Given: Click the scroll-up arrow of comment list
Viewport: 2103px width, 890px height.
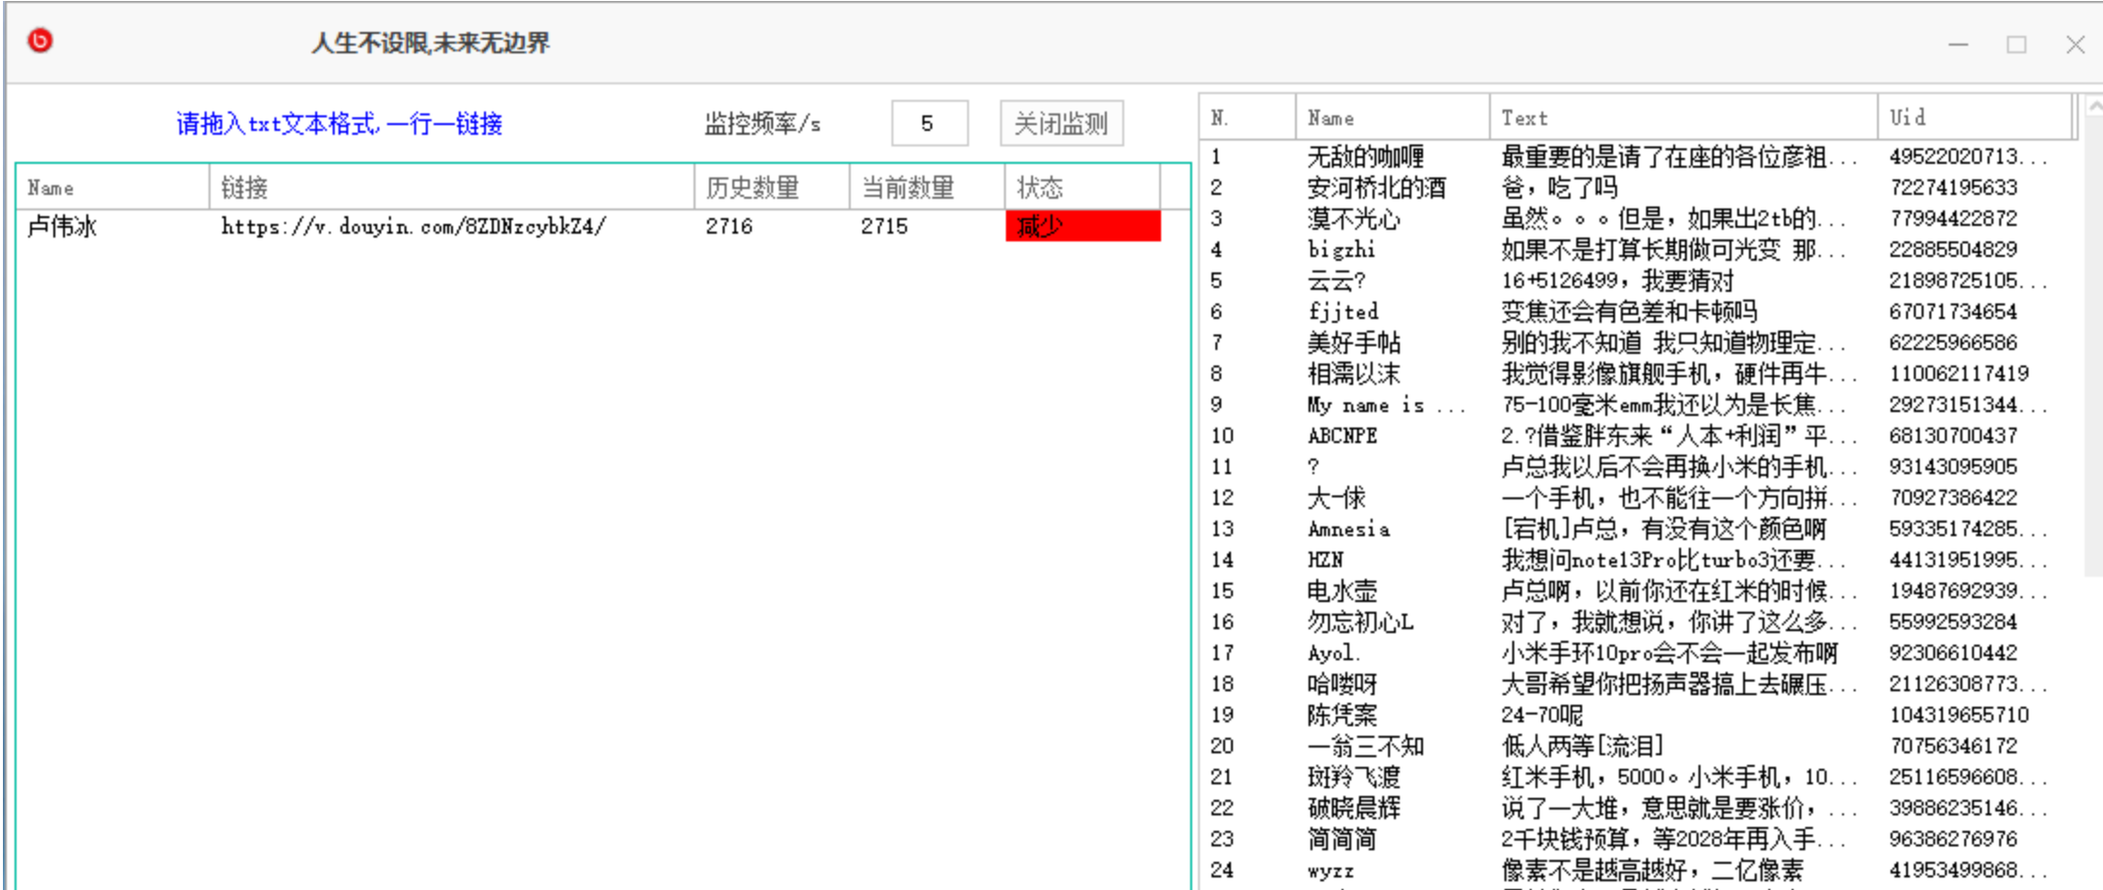Looking at the screenshot, I should pyautogui.click(x=2094, y=105).
